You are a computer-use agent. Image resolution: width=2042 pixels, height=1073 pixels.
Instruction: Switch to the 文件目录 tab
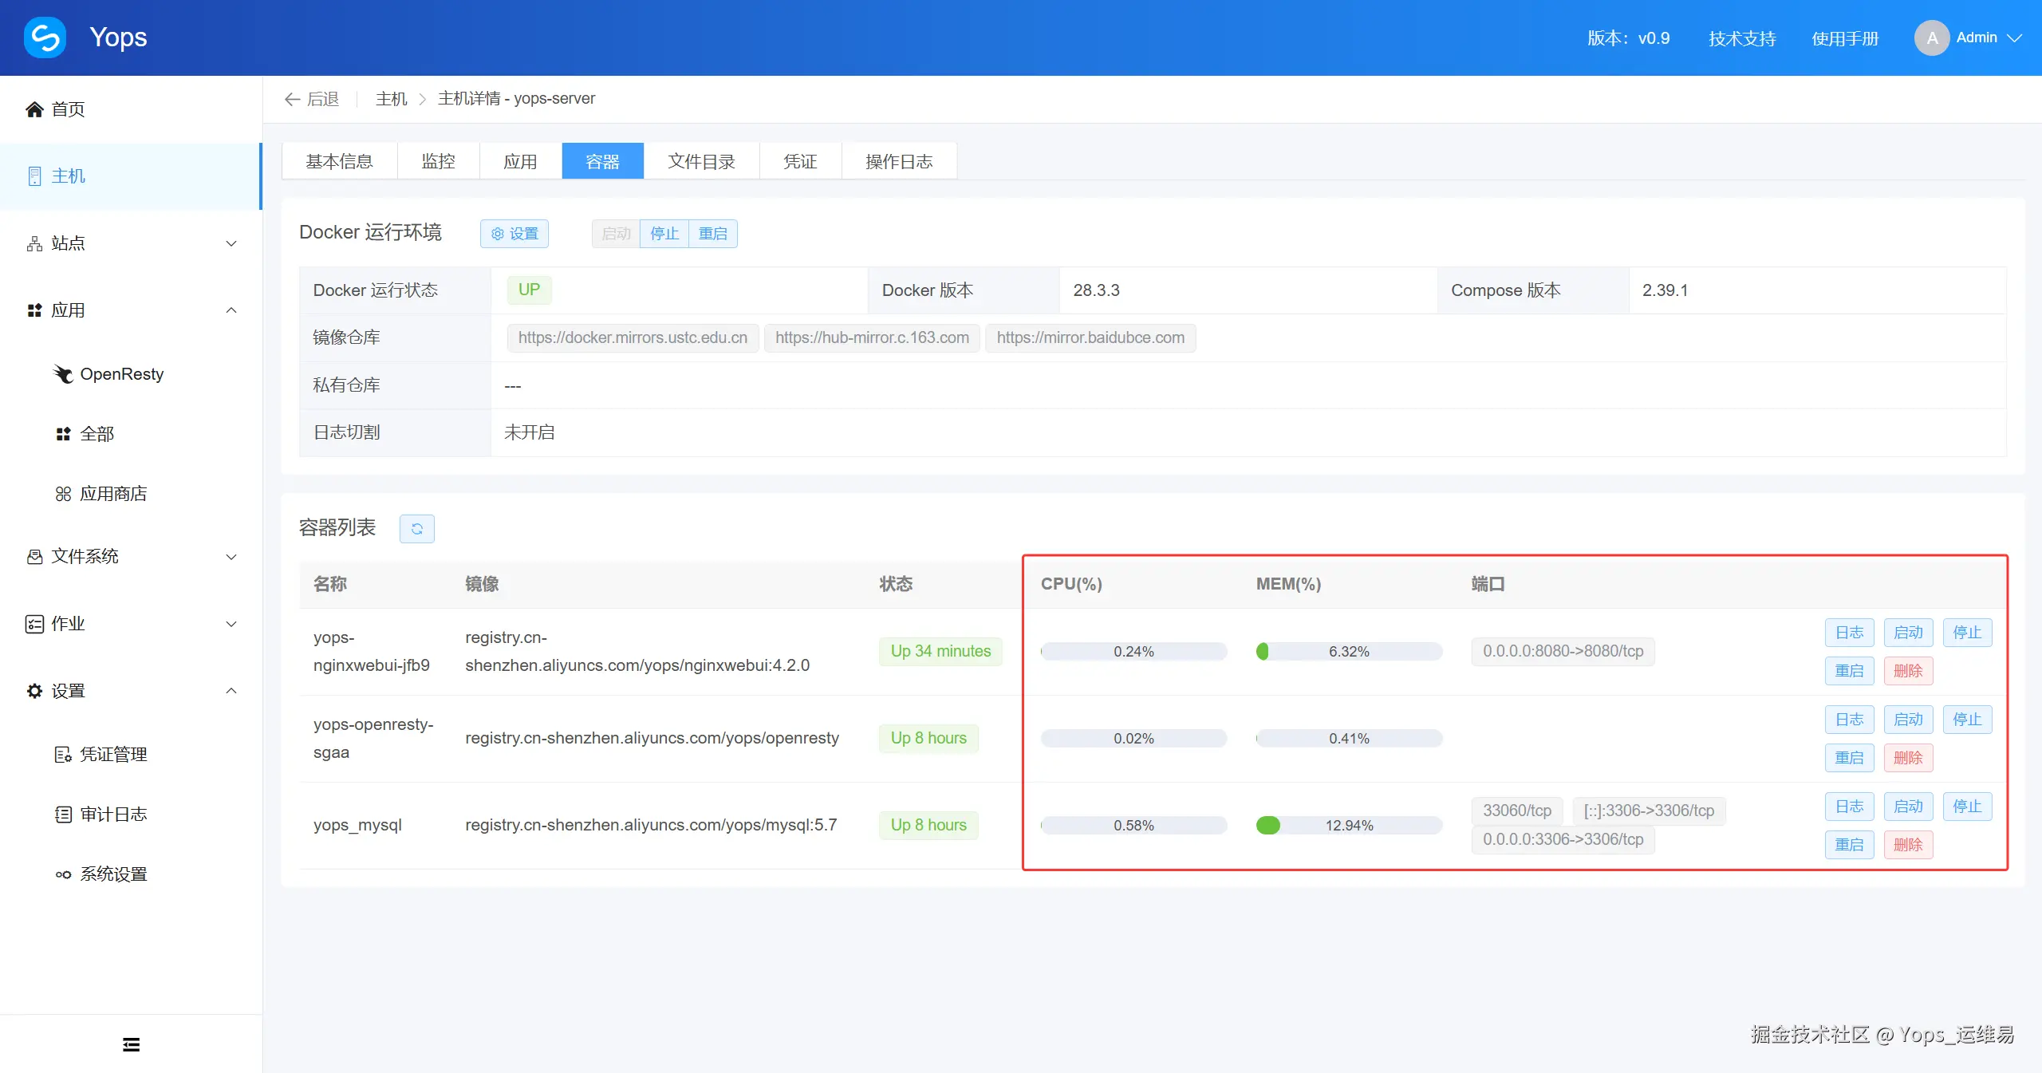[701, 162]
